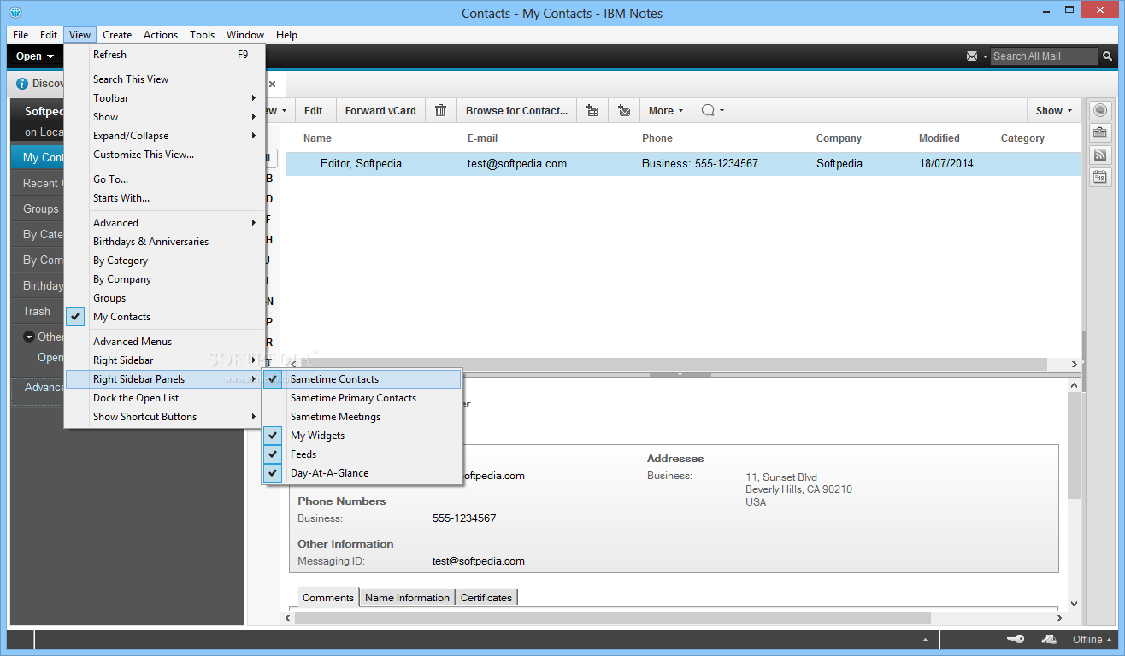Expand Show Shortcut Buttons submenu
The height and width of the screenshot is (656, 1125).
coord(164,417)
